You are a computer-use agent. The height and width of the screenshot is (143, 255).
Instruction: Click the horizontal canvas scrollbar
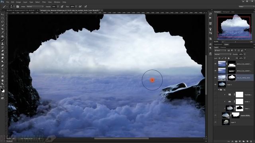[x=121, y=139]
